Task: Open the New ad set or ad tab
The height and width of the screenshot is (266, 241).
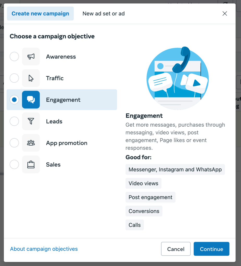Action: click(x=103, y=14)
